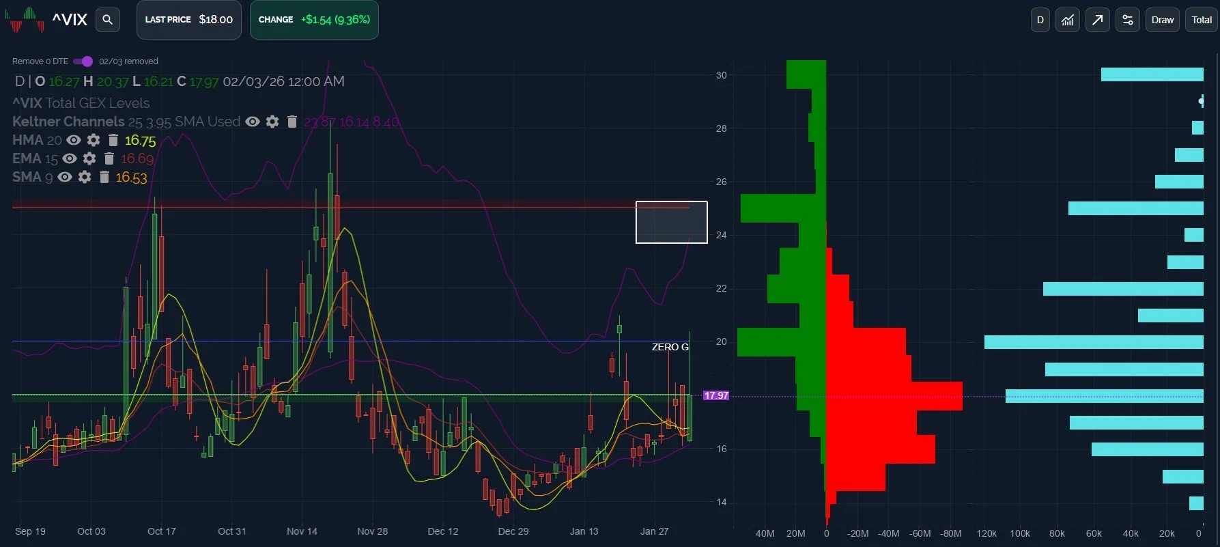Delete Keltner Channels with trash icon
The width and height of the screenshot is (1220, 547).
click(x=292, y=122)
